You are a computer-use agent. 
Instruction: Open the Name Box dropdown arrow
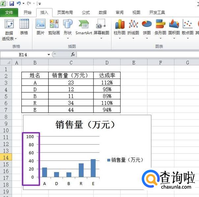(49, 55)
